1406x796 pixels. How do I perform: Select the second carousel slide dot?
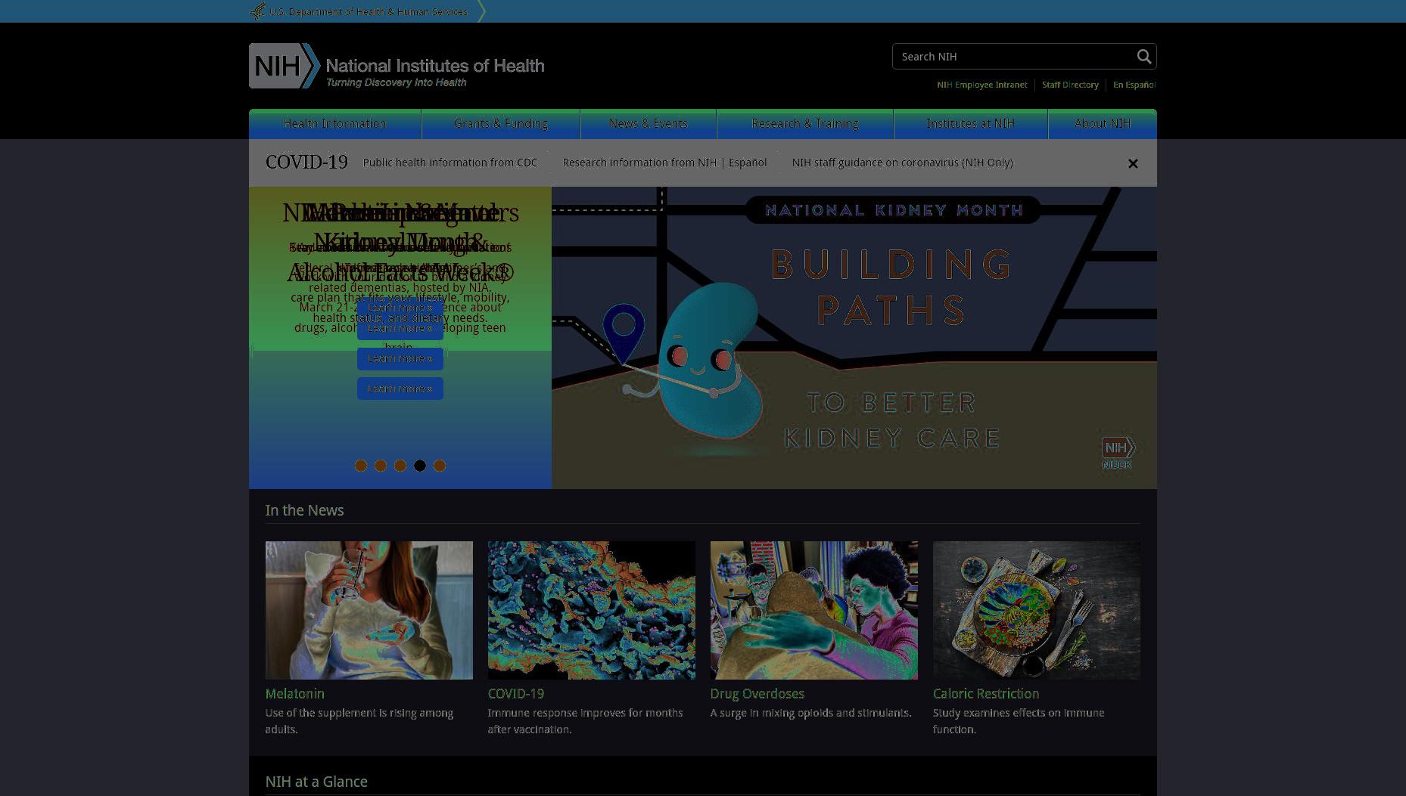(381, 466)
